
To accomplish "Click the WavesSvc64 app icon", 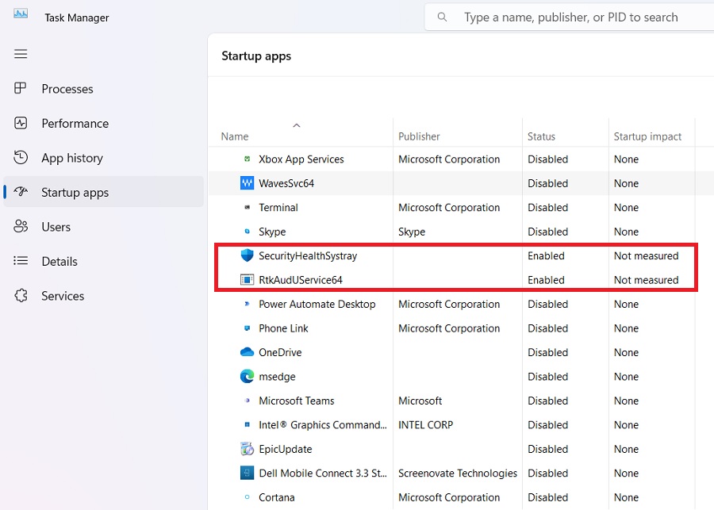I will (249, 183).
